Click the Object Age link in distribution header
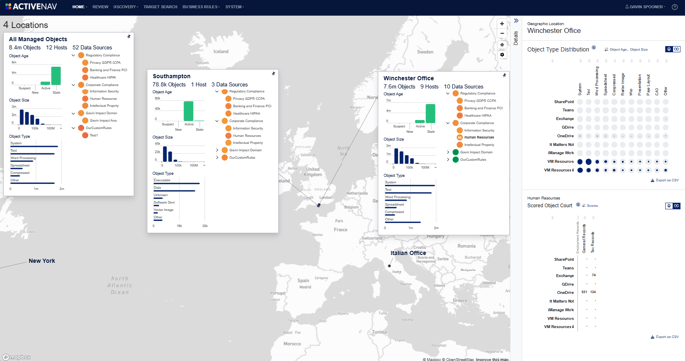The height and width of the screenshot is (361, 685). (x=618, y=50)
